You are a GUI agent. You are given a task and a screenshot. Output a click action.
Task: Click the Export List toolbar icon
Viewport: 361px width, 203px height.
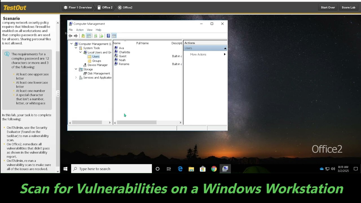pos(101,36)
